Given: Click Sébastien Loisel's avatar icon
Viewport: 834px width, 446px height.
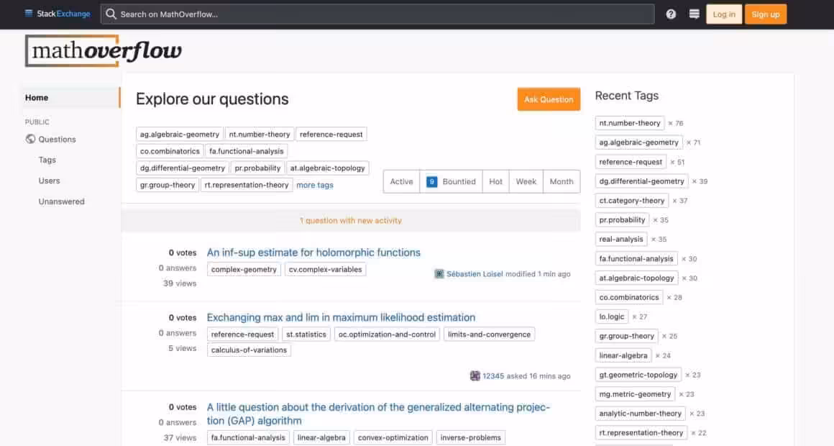Looking at the screenshot, I should point(439,274).
